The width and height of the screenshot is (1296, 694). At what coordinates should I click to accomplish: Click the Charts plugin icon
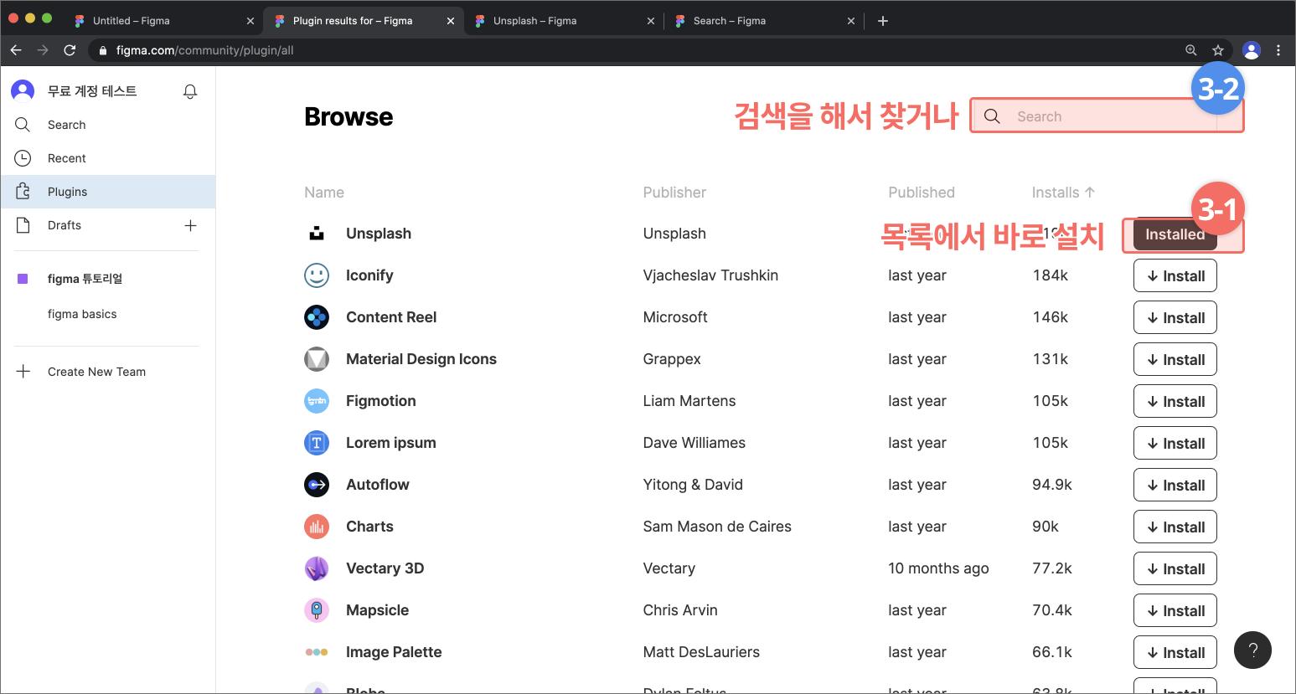tap(317, 527)
